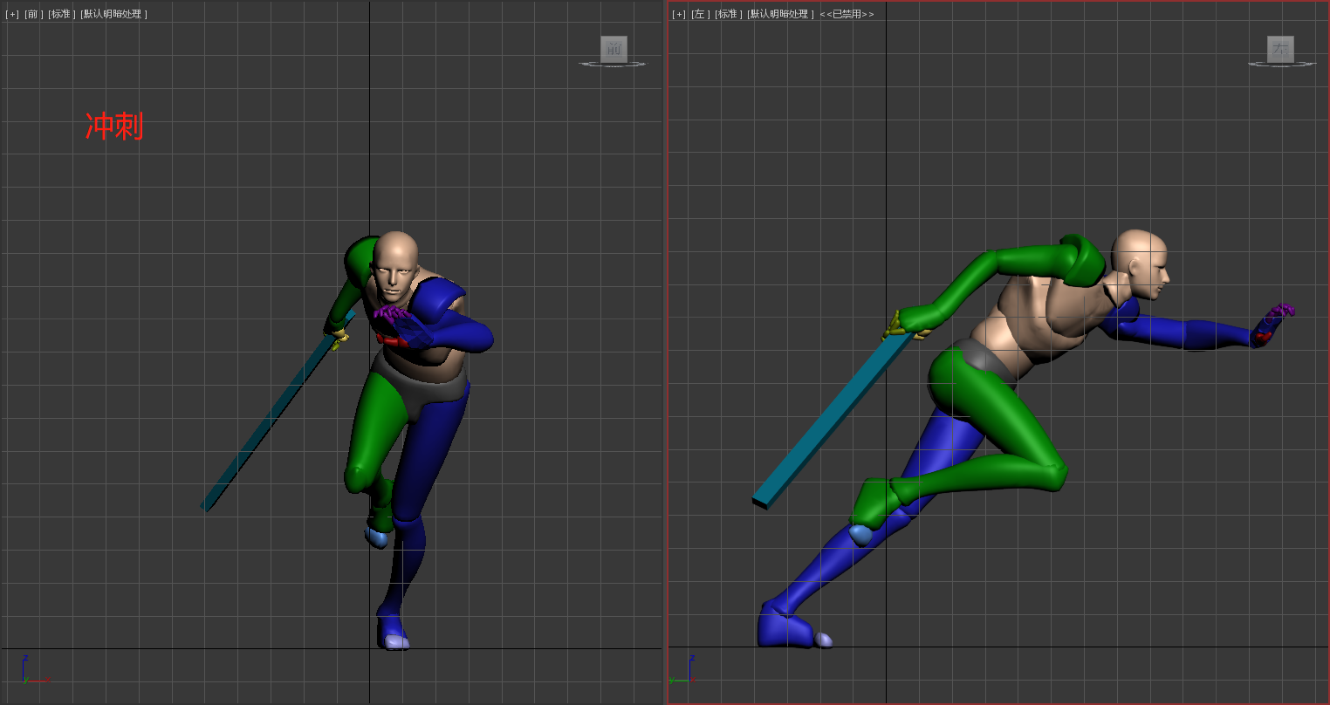Click the 左 ViewCube face in left viewport
Viewport: 1330px width, 705px height.
click(x=1280, y=49)
